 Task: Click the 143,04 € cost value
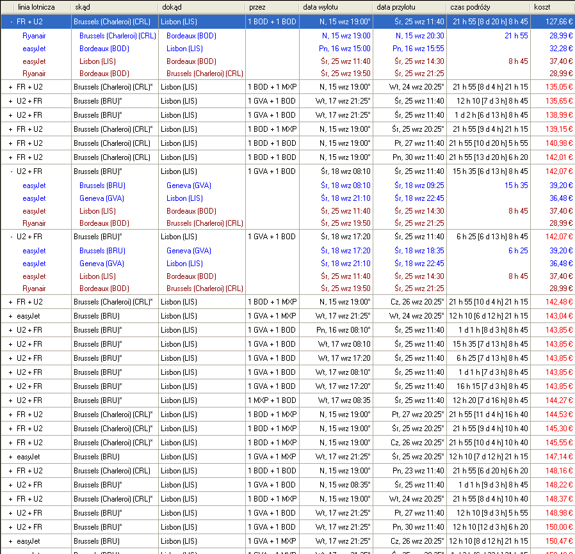click(559, 316)
